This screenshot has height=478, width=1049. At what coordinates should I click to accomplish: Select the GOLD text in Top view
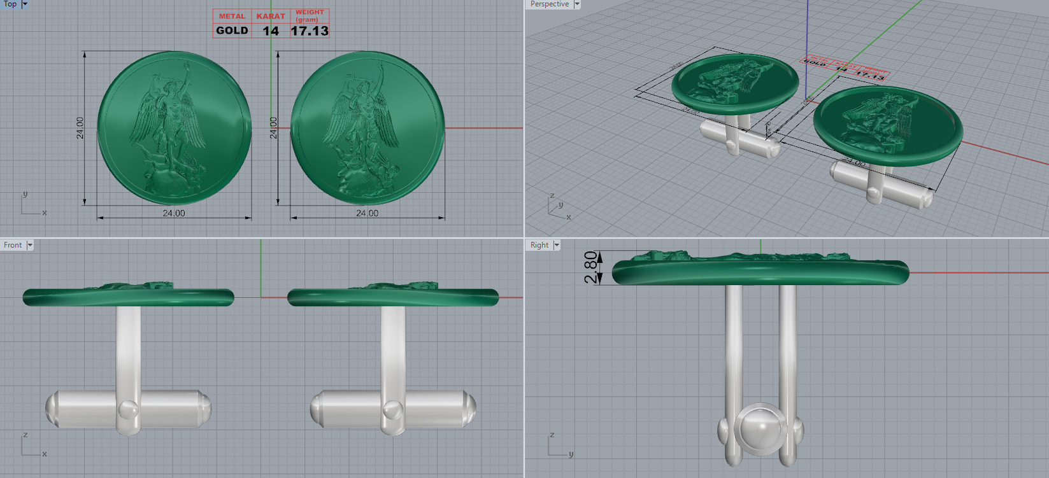232,31
